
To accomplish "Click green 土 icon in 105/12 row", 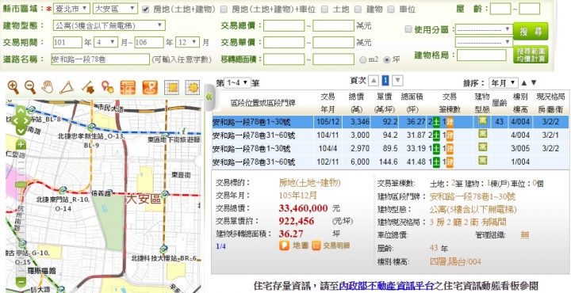I will click(436, 122).
